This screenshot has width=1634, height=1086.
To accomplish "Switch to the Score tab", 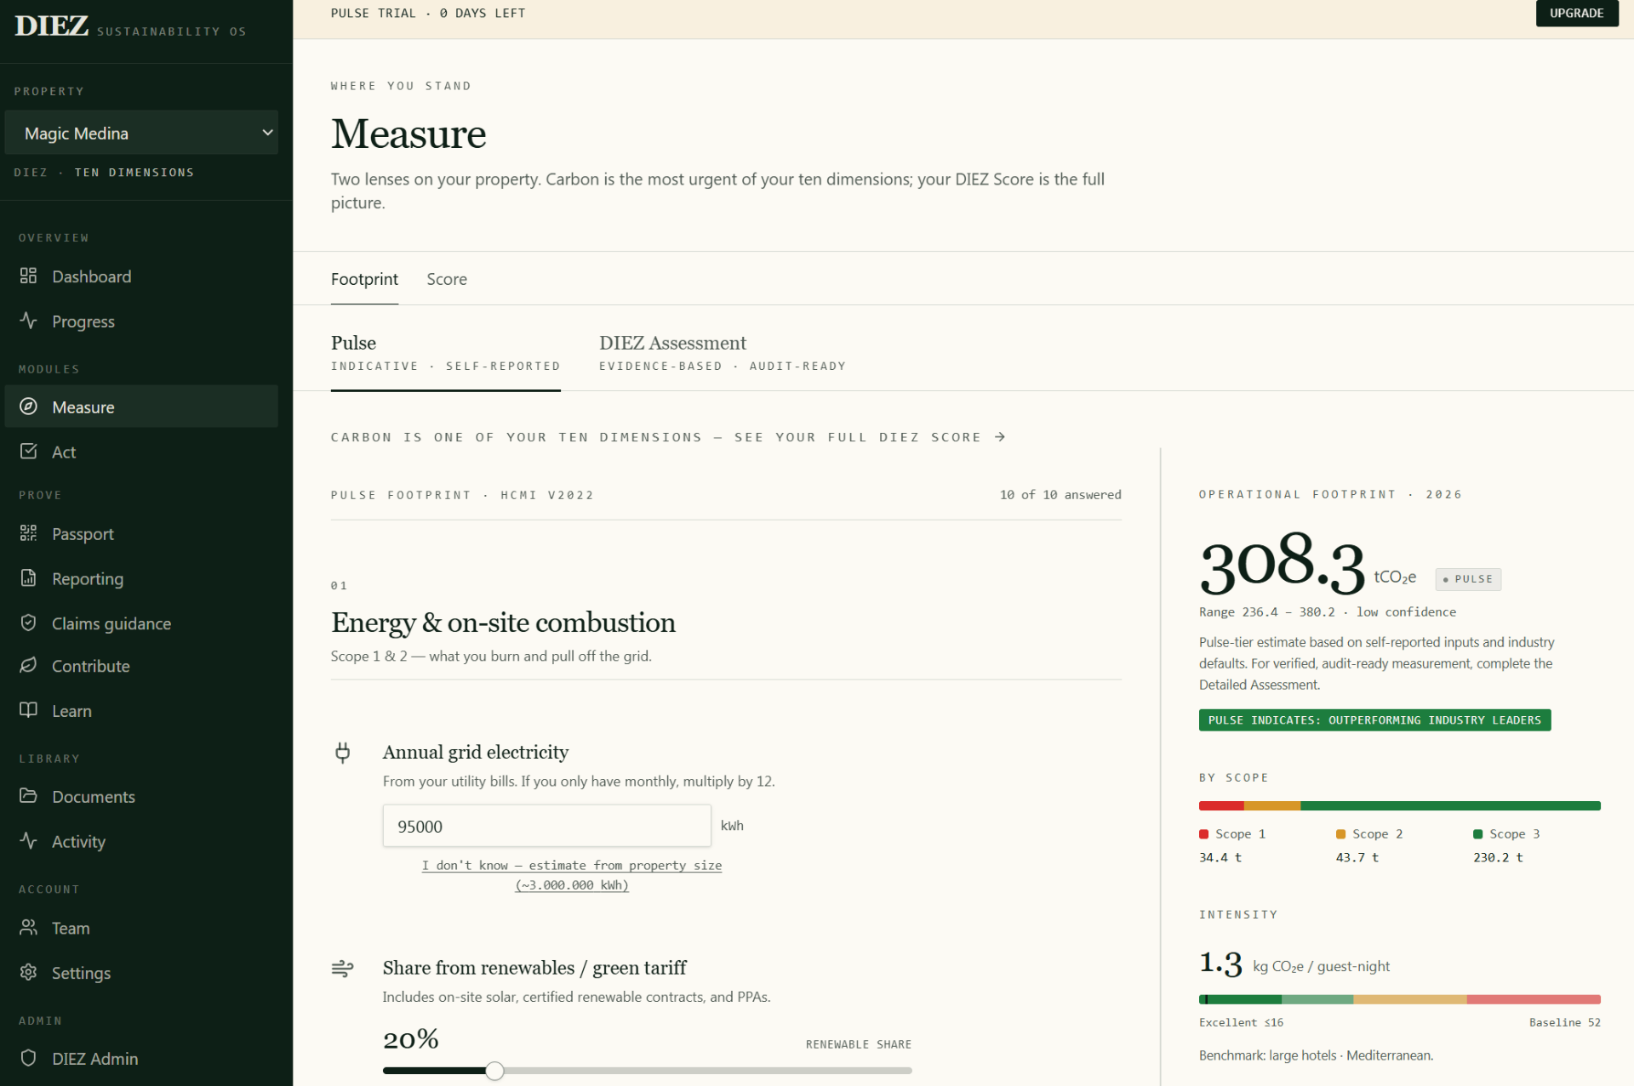I will coord(447,279).
